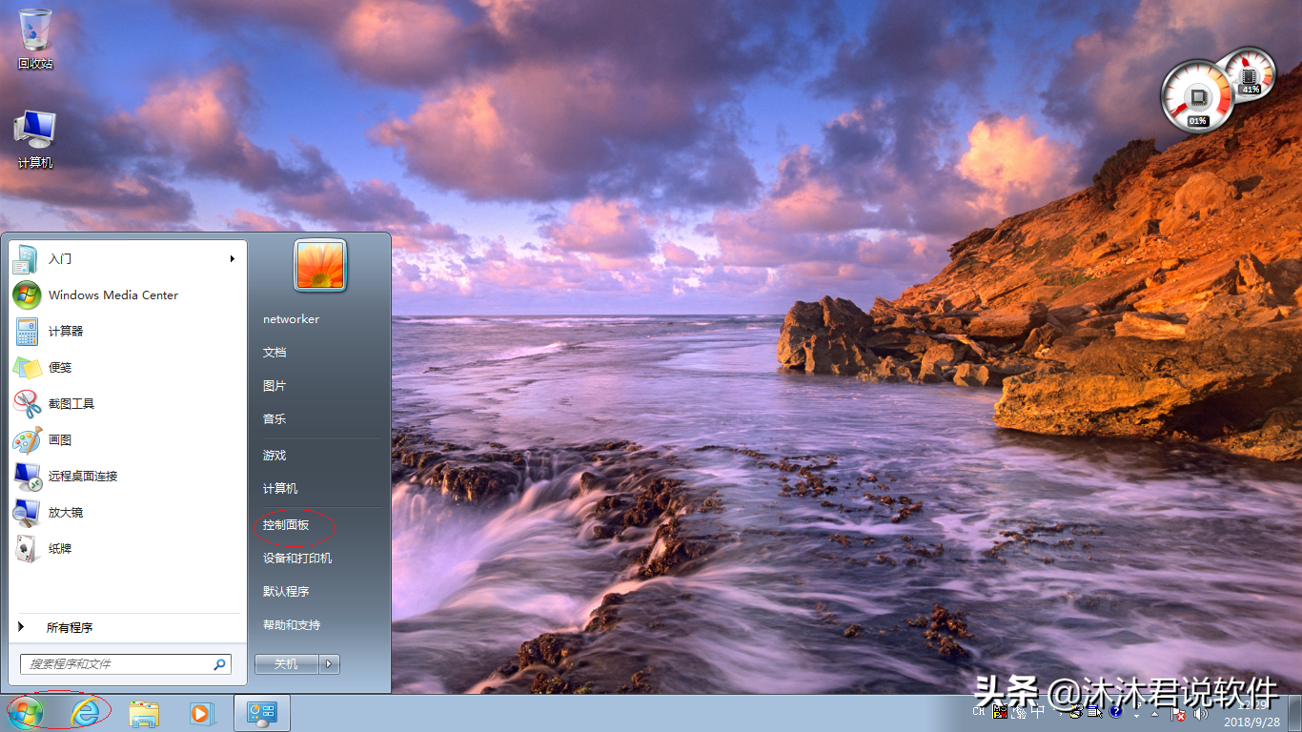Click the user account picture thumbnail
Screen dimensions: 1302x732
click(x=320, y=264)
